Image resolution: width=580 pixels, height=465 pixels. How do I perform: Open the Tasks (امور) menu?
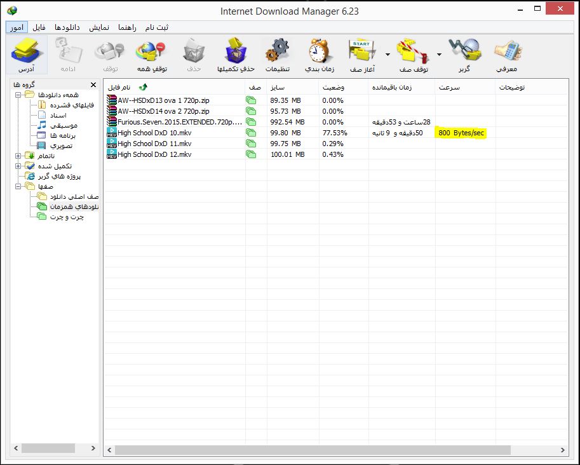pos(17,27)
